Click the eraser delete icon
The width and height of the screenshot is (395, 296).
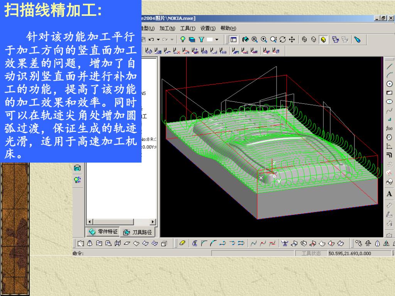pyautogui.click(x=182, y=243)
